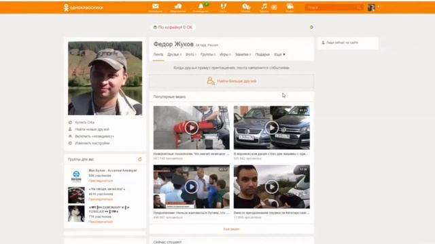Click the search magnifier icon
435x244 pixels.
359,7
